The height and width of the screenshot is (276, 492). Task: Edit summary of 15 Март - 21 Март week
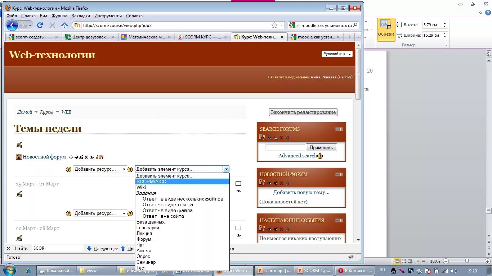click(x=19, y=194)
